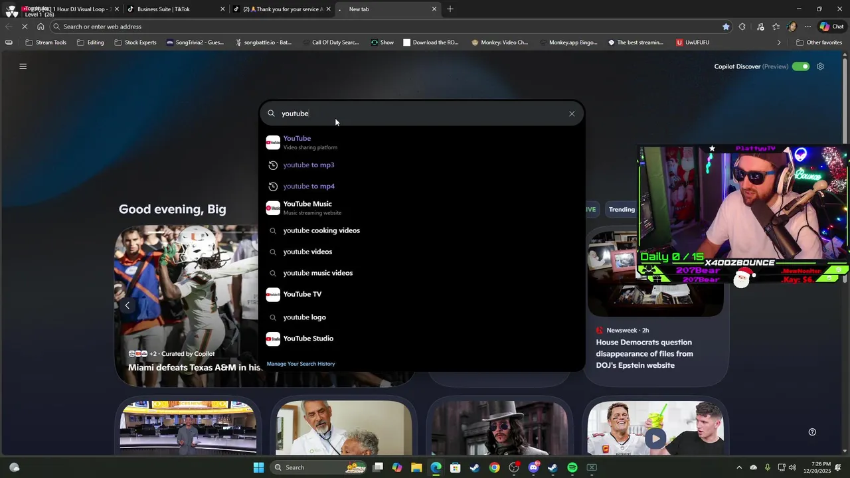This screenshot has width=850, height=478.
Task: Open Manage Your Search History link
Action: click(301, 364)
